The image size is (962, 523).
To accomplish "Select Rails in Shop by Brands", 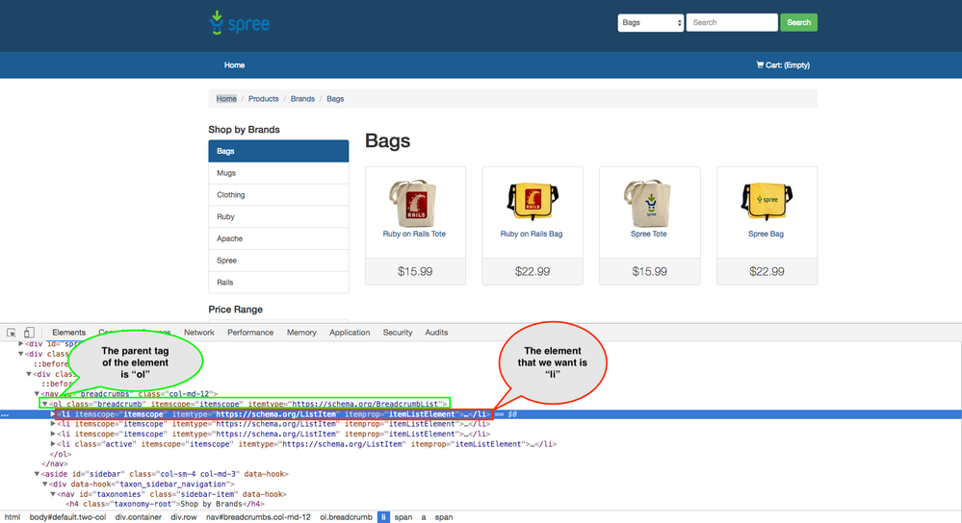I will point(278,283).
